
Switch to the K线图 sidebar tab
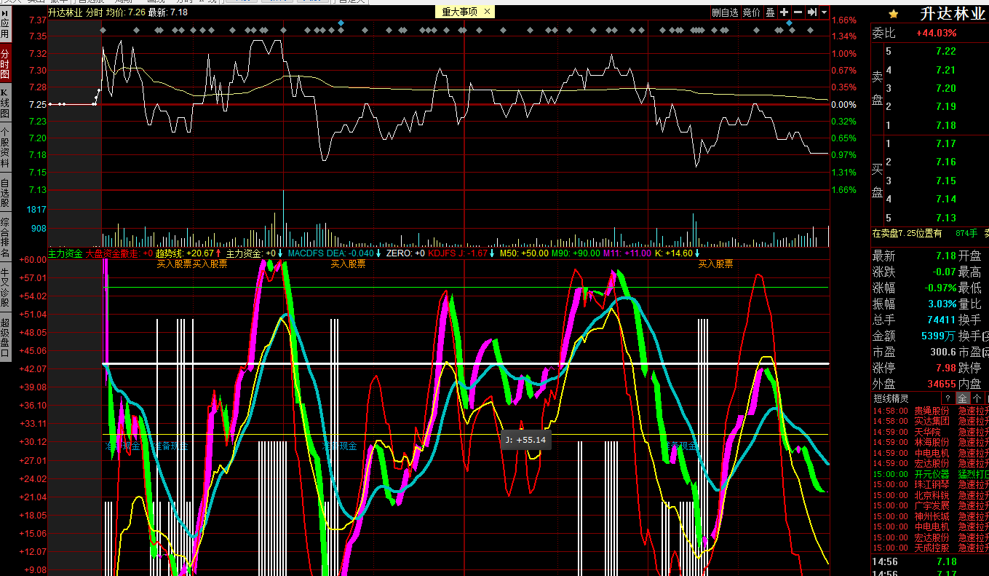point(5,103)
